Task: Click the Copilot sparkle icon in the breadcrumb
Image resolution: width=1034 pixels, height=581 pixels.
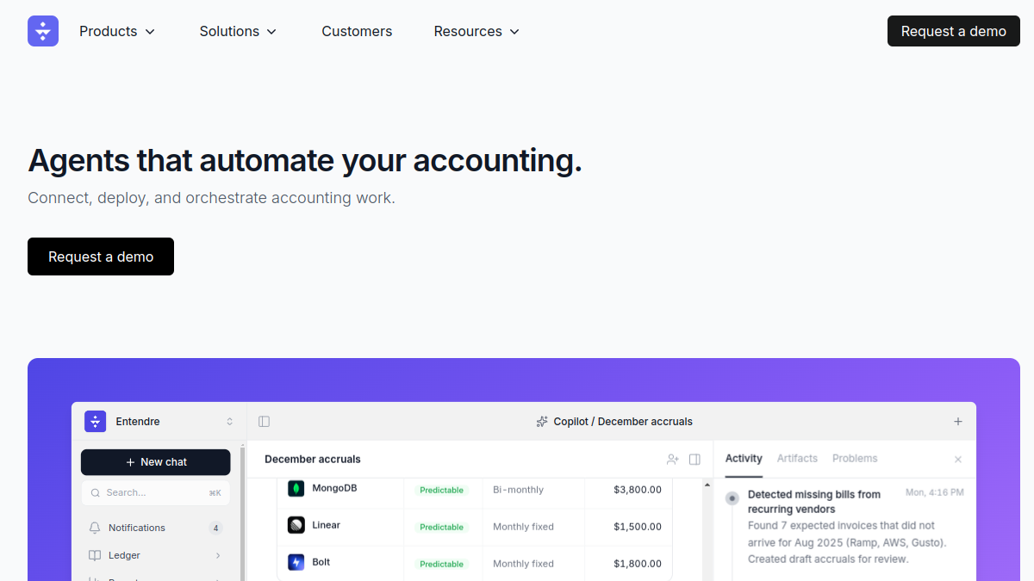Action: click(x=542, y=422)
